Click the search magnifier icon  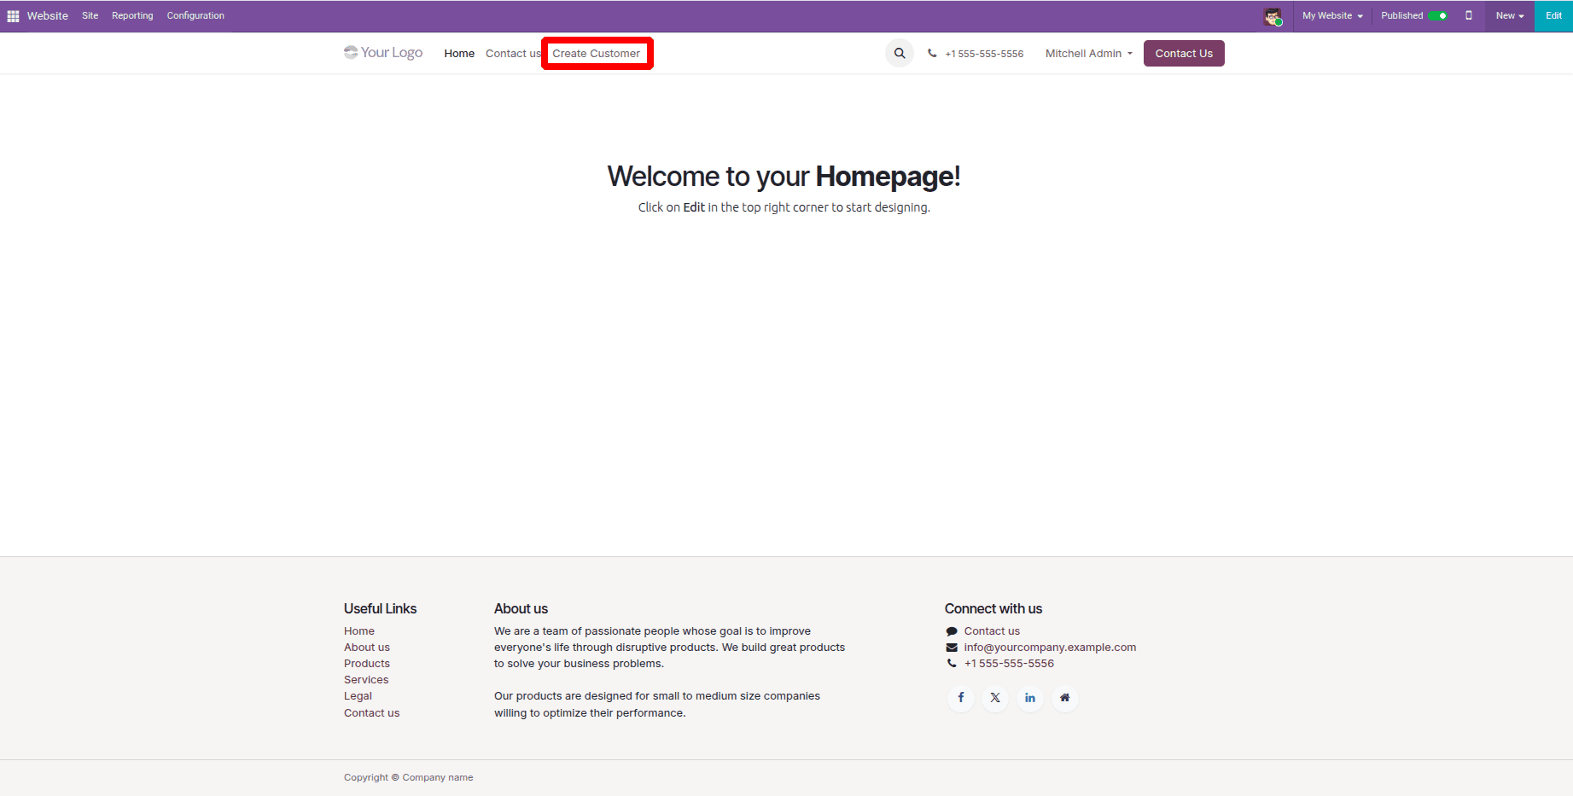(899, 52)
